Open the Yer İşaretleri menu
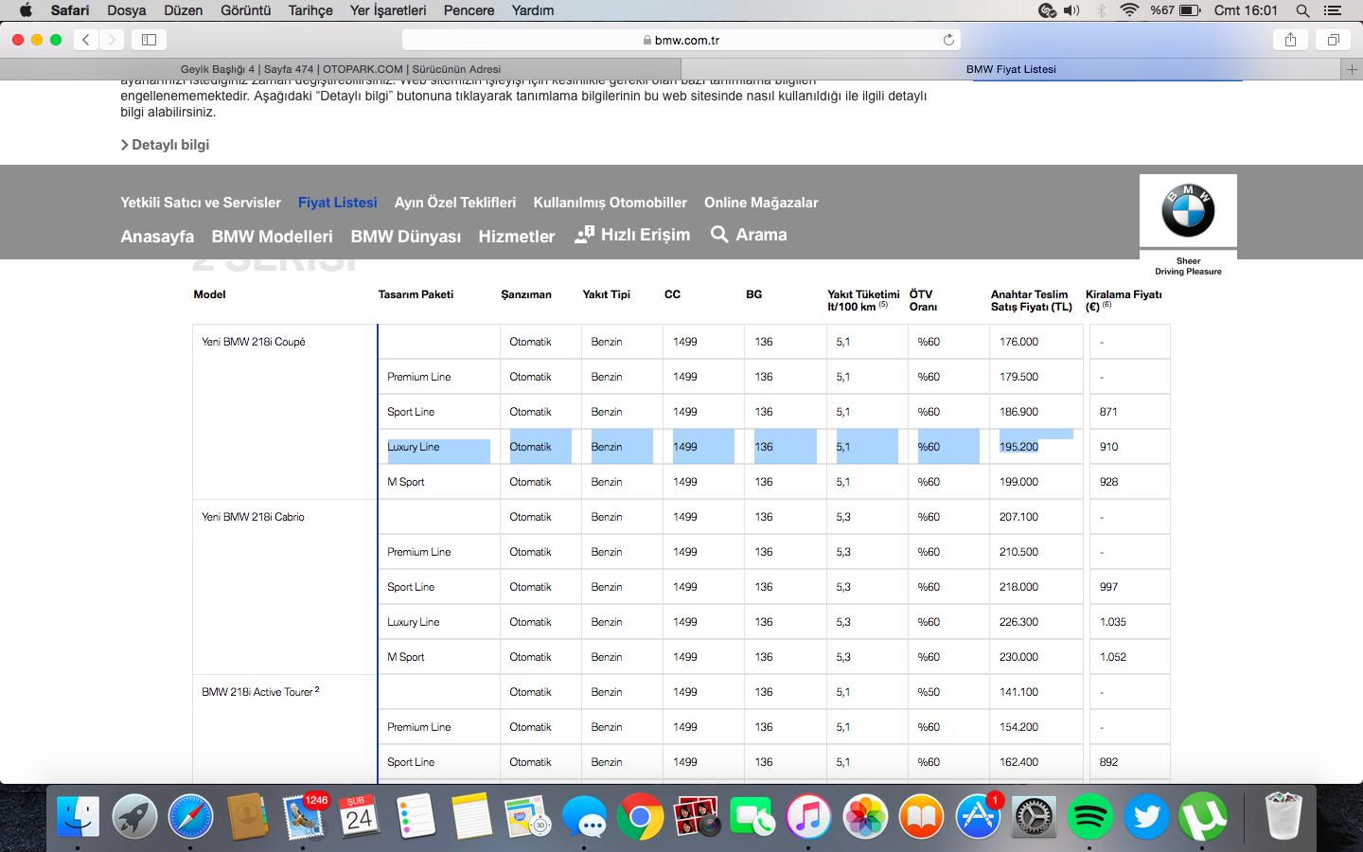Screen dimensions: 1363x852 click(388, 10)
